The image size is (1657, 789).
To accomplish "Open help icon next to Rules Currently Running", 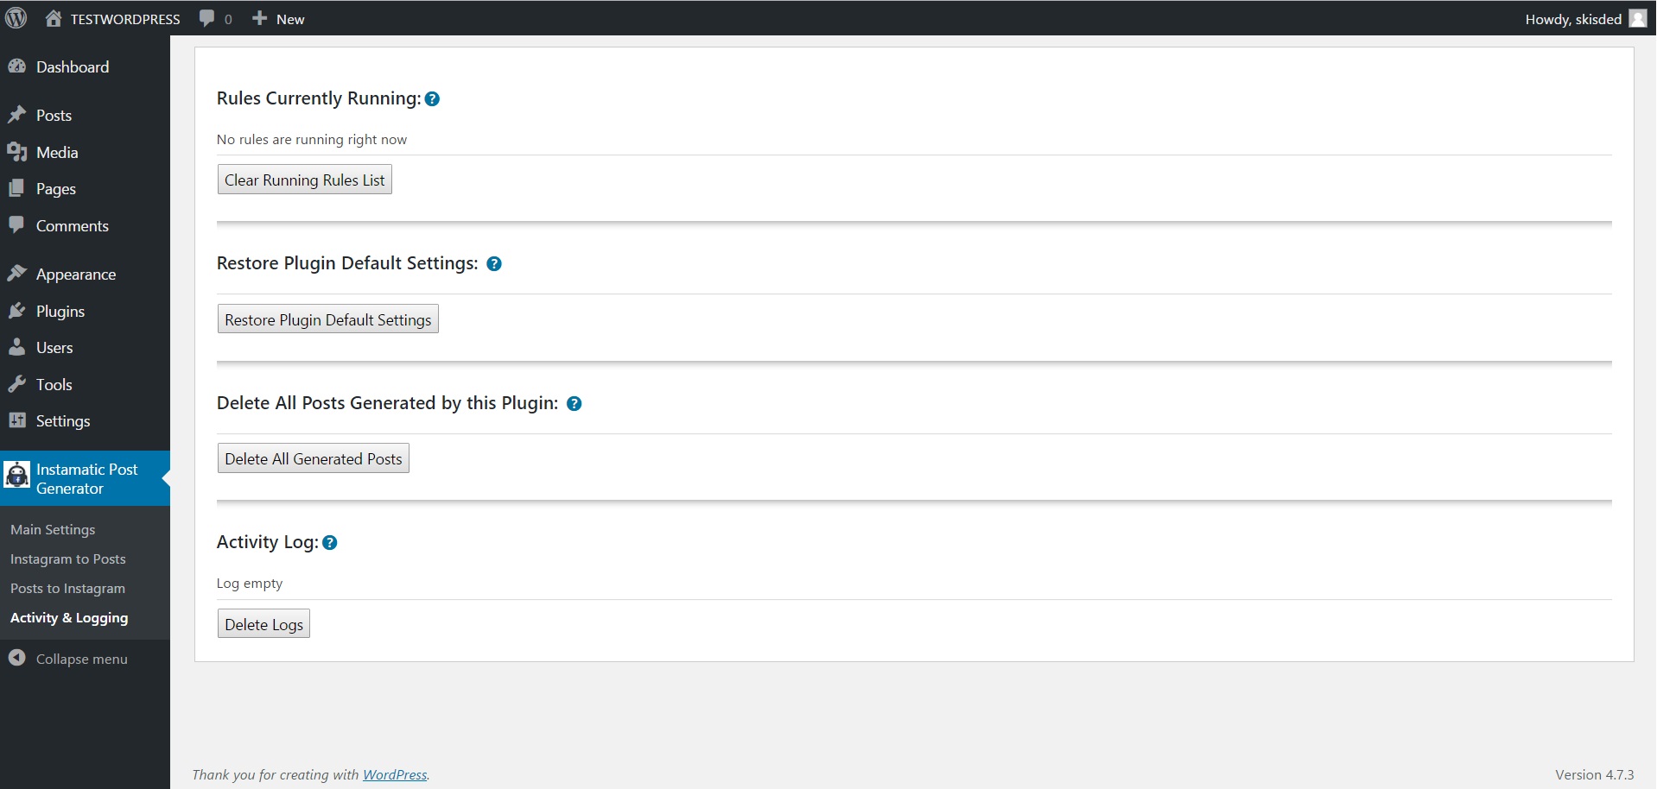I will pos(431,98).
